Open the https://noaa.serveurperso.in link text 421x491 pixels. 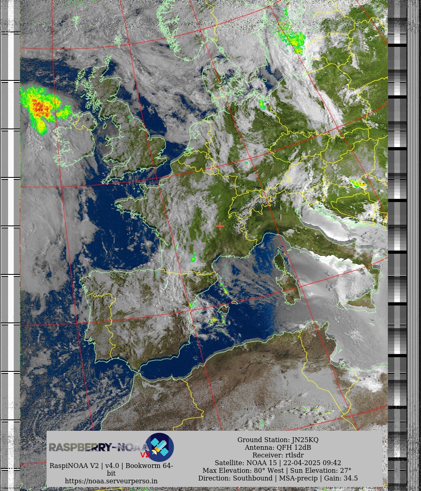pyautogui.click(x=111, y=481)
